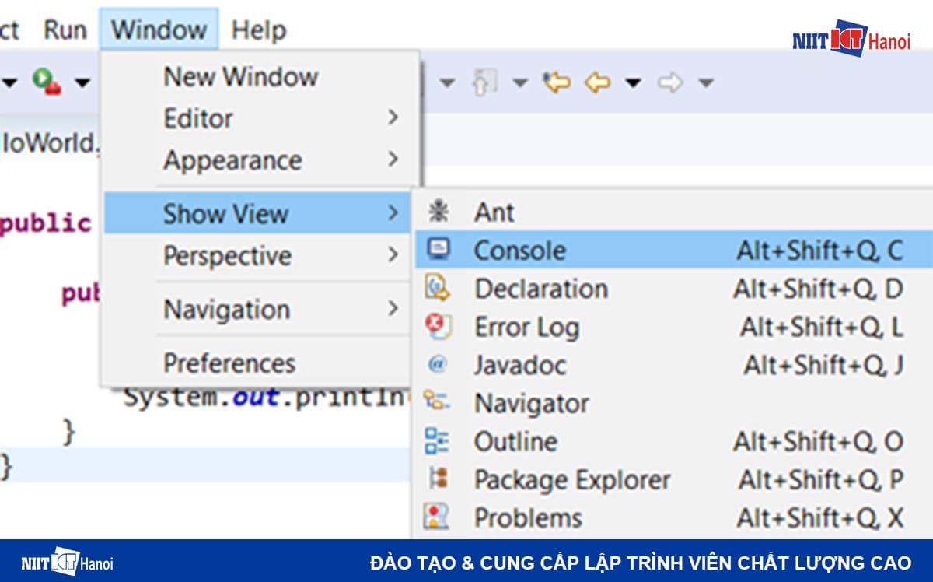
Task: Click the Package Explorer icon
Action: click(439, 479)
